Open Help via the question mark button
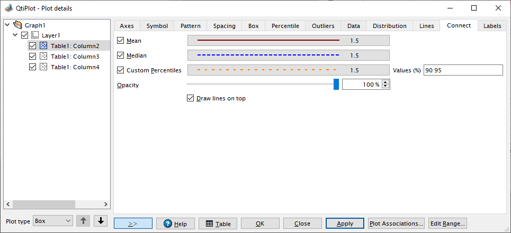This screenshot has width=511, height=233. pos(175,223)
